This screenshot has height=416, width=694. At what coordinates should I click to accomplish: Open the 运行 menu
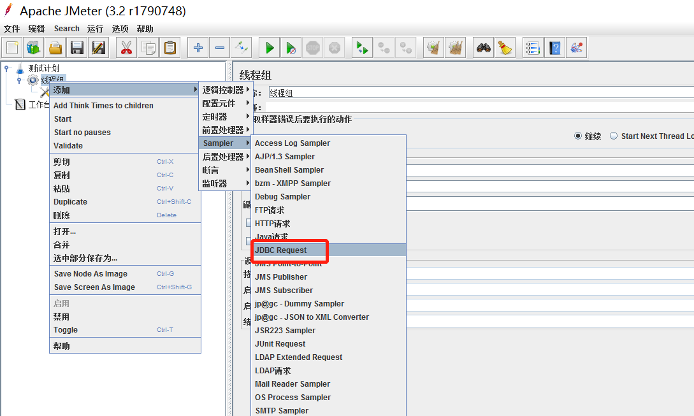coord(95,29)
